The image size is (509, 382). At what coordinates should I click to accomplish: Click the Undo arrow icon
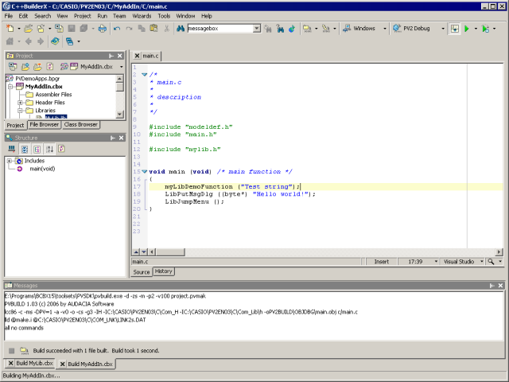[x=117, y=29]
